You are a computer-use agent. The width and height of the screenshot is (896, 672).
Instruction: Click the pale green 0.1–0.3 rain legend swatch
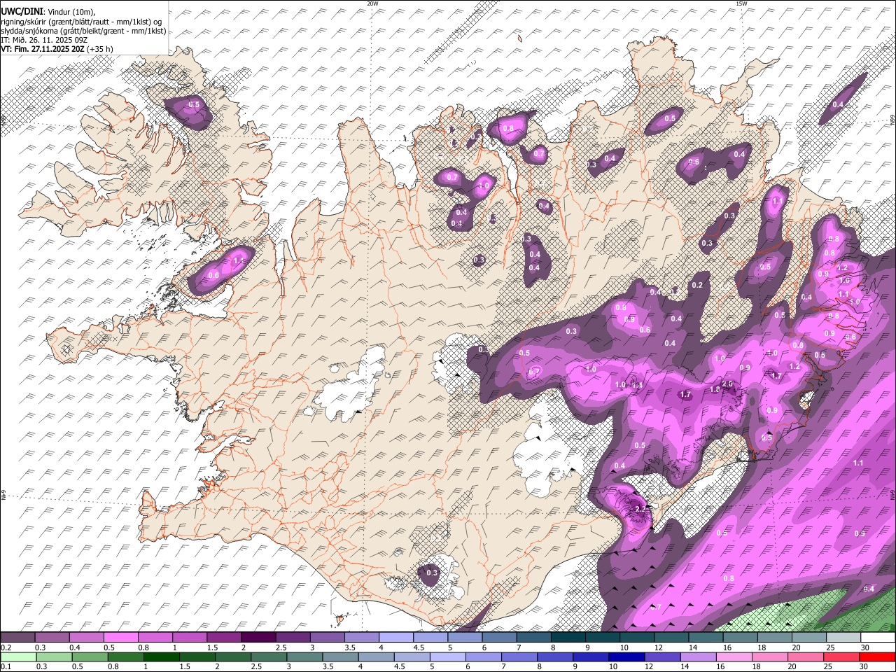[17, 657]
